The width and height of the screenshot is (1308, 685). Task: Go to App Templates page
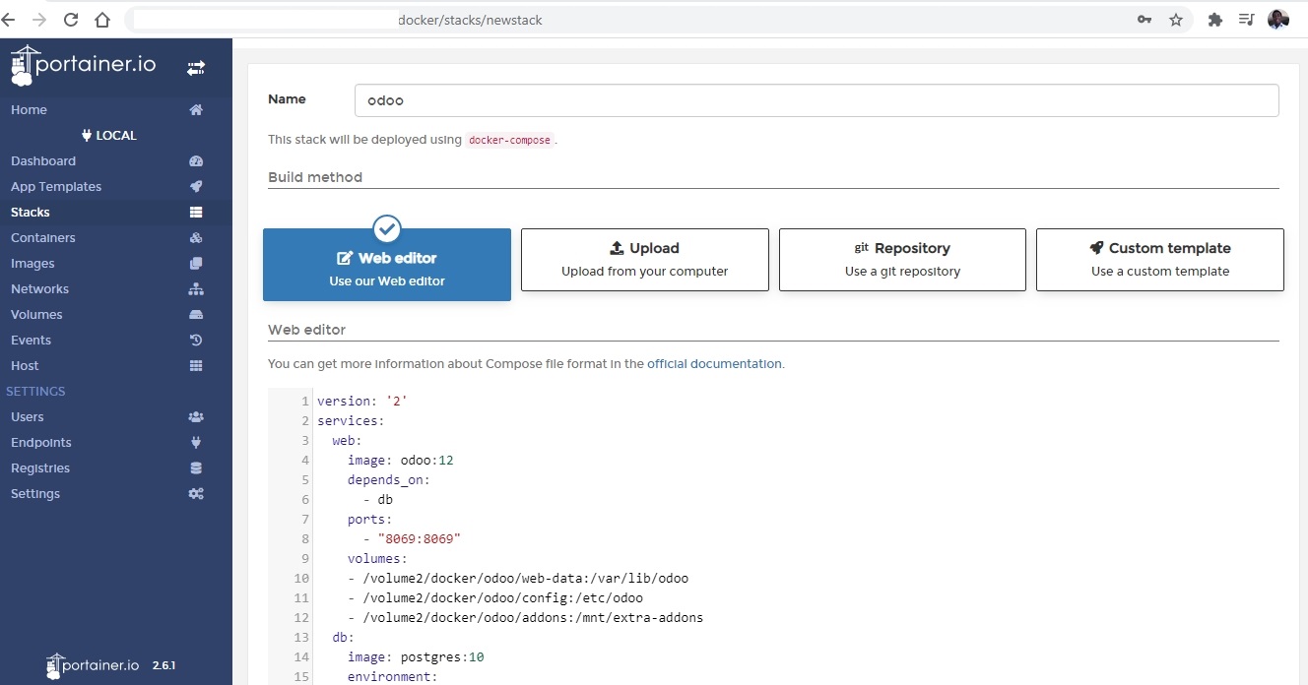click(x=56, y=187)
